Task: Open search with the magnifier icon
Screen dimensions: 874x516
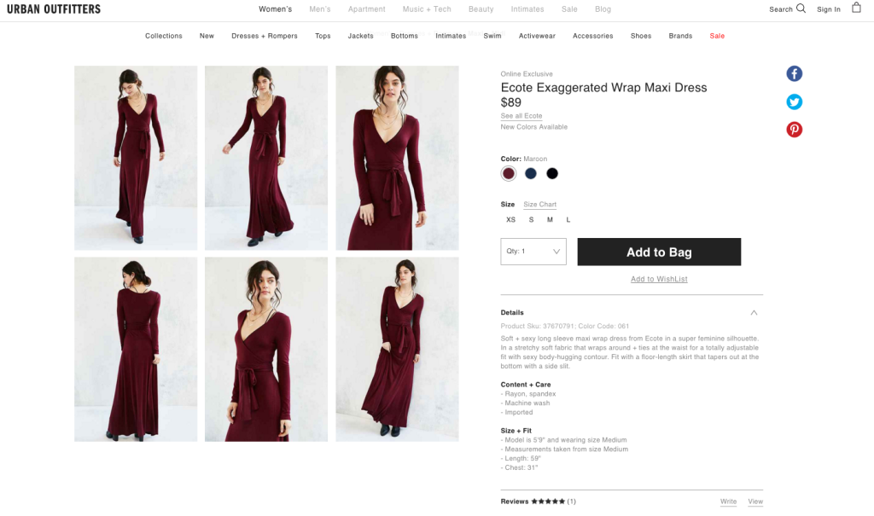Action: pos(801,8)
